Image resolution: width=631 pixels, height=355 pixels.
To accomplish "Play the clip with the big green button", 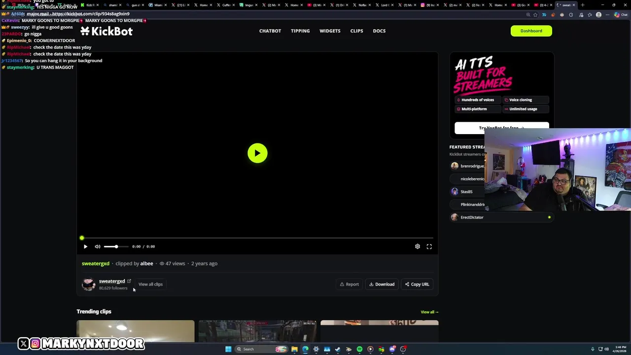I will tap(257, 153).
